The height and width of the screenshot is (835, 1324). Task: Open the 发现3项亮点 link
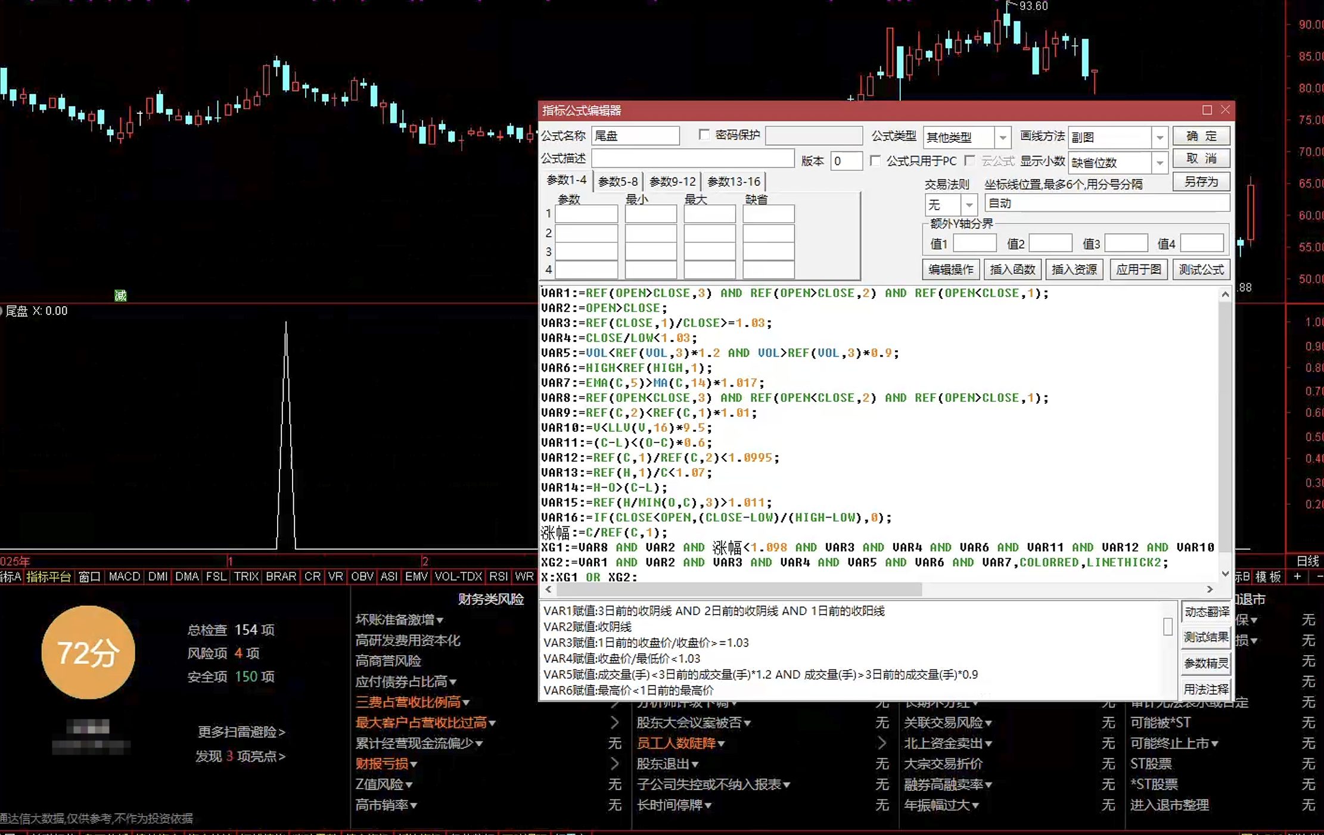coord(241,756)
